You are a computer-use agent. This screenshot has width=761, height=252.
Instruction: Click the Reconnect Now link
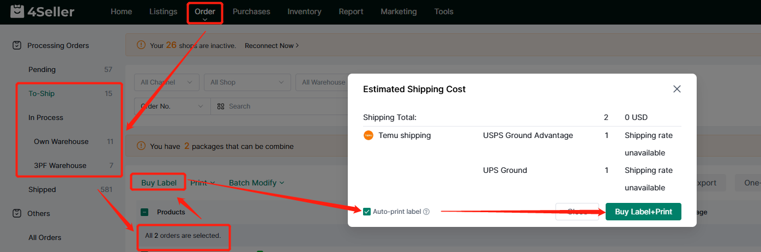pos(271,46)
